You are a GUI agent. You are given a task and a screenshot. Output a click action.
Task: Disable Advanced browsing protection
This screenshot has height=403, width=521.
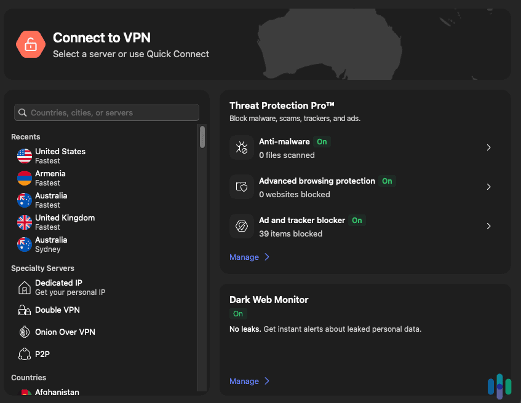click(x=387, y=181)
